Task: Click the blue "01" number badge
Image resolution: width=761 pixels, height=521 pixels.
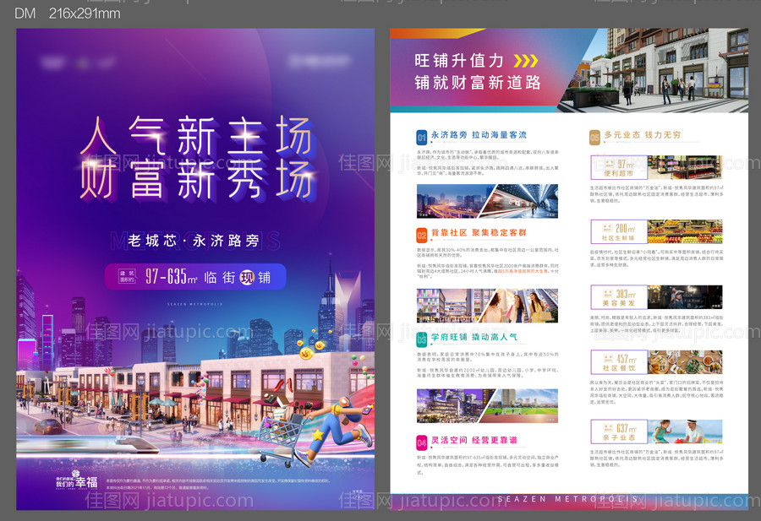Action: click(420, 137)
